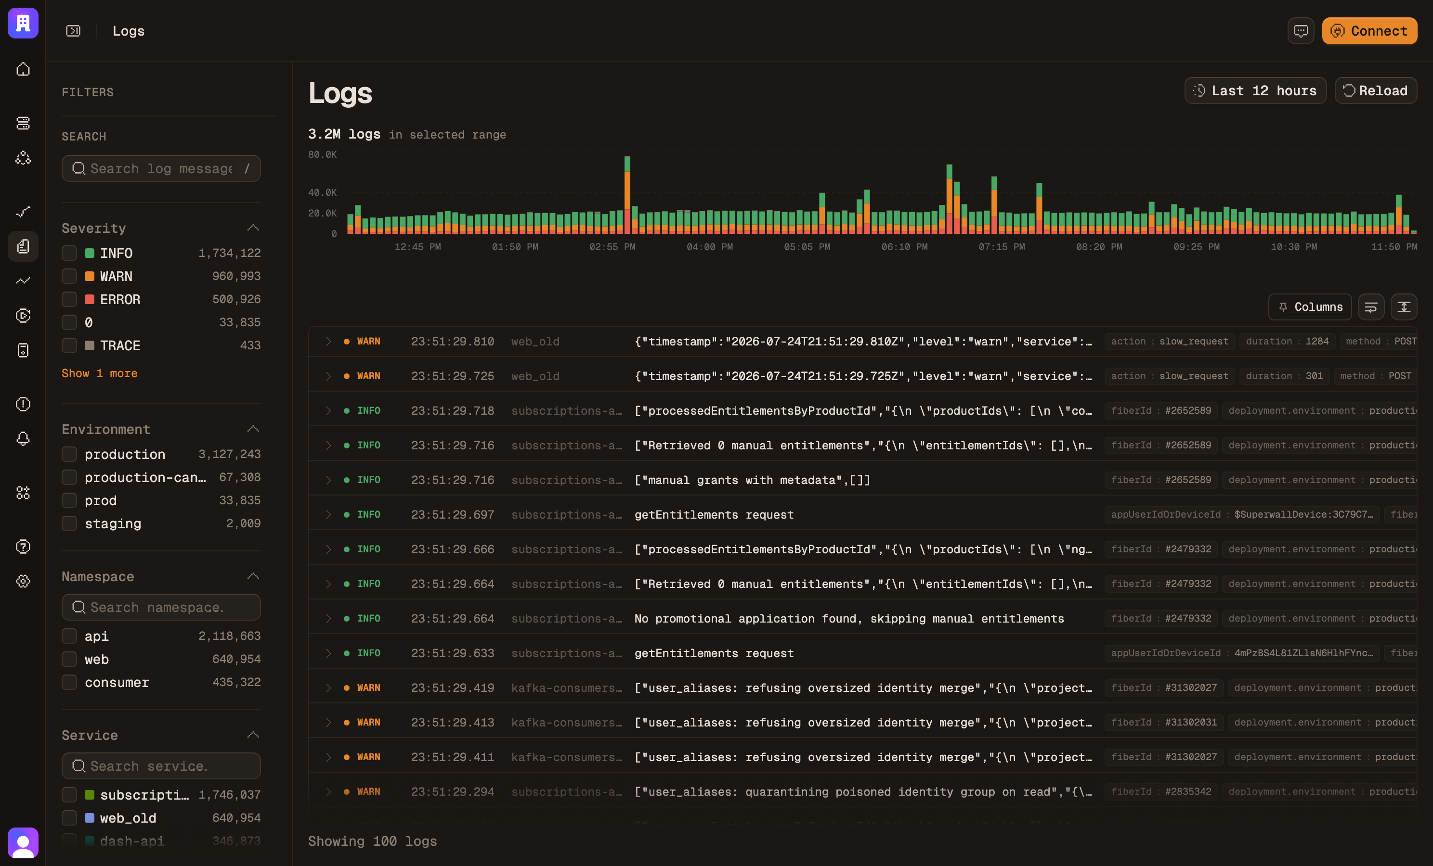Image resolution: width=1433 pixels, height=866 pixels.
Task: Check the subscriptions service checkbox
Action: pos(69,794)
